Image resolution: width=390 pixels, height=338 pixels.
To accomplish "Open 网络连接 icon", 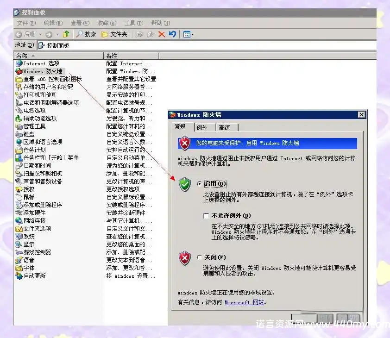I will coord(19,220).
